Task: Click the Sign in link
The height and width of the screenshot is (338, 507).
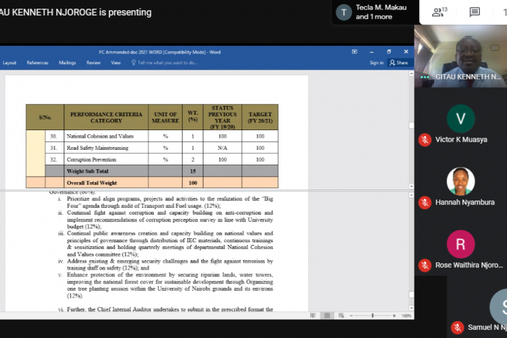Action: pyautogui.click(x=377, y=63)
